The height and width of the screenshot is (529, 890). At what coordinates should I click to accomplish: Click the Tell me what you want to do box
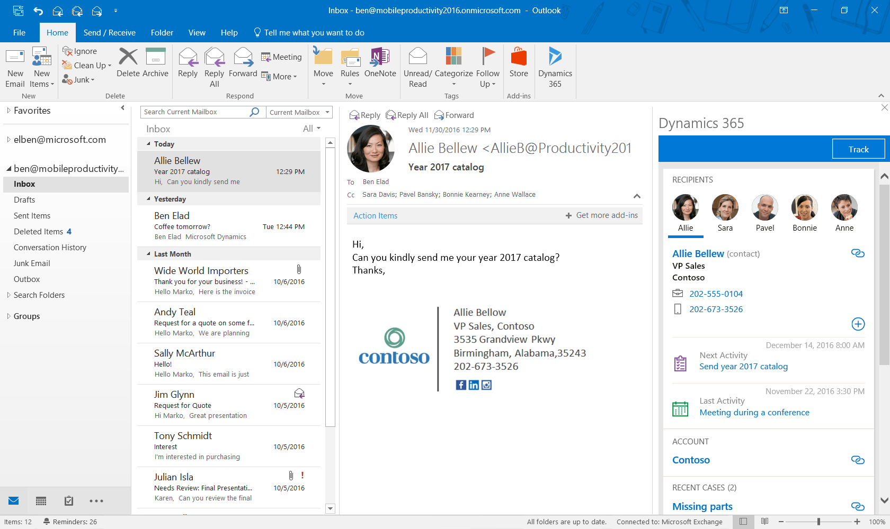click(309, 33)
